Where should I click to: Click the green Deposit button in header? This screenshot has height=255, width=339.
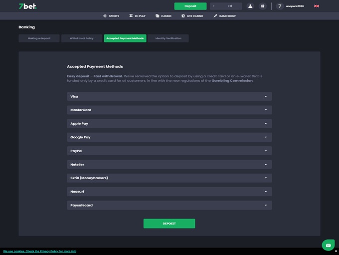pyautogui.click(x=190, y=6)
